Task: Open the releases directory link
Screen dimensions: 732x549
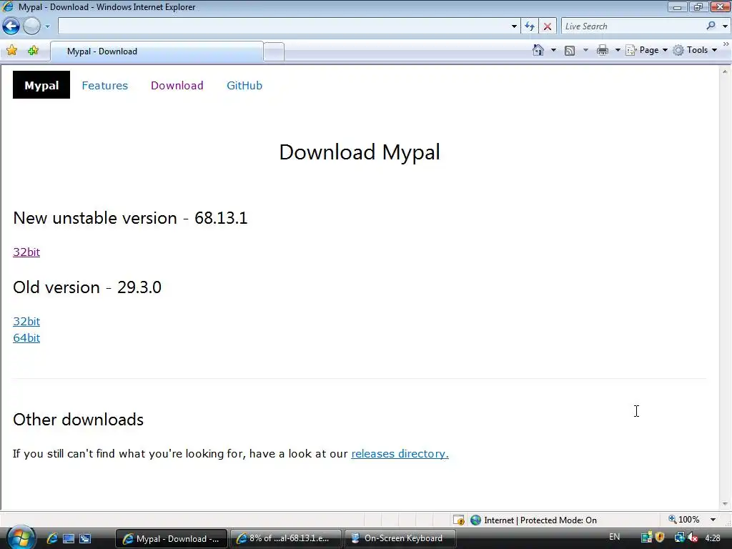Action: (400, 454)
